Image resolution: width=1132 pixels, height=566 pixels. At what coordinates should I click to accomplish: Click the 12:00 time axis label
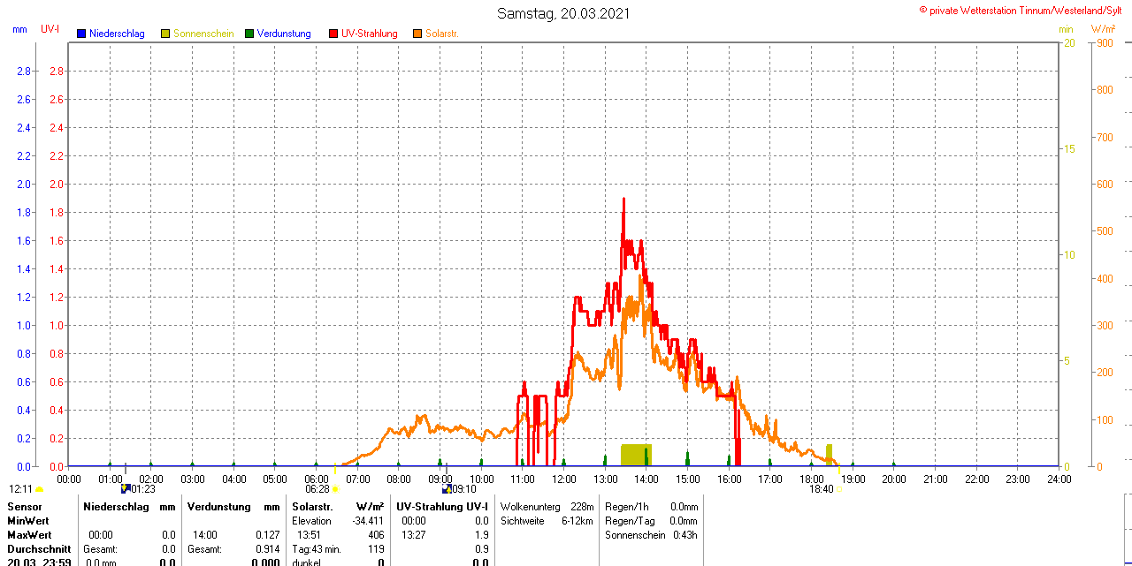point(563,479)
